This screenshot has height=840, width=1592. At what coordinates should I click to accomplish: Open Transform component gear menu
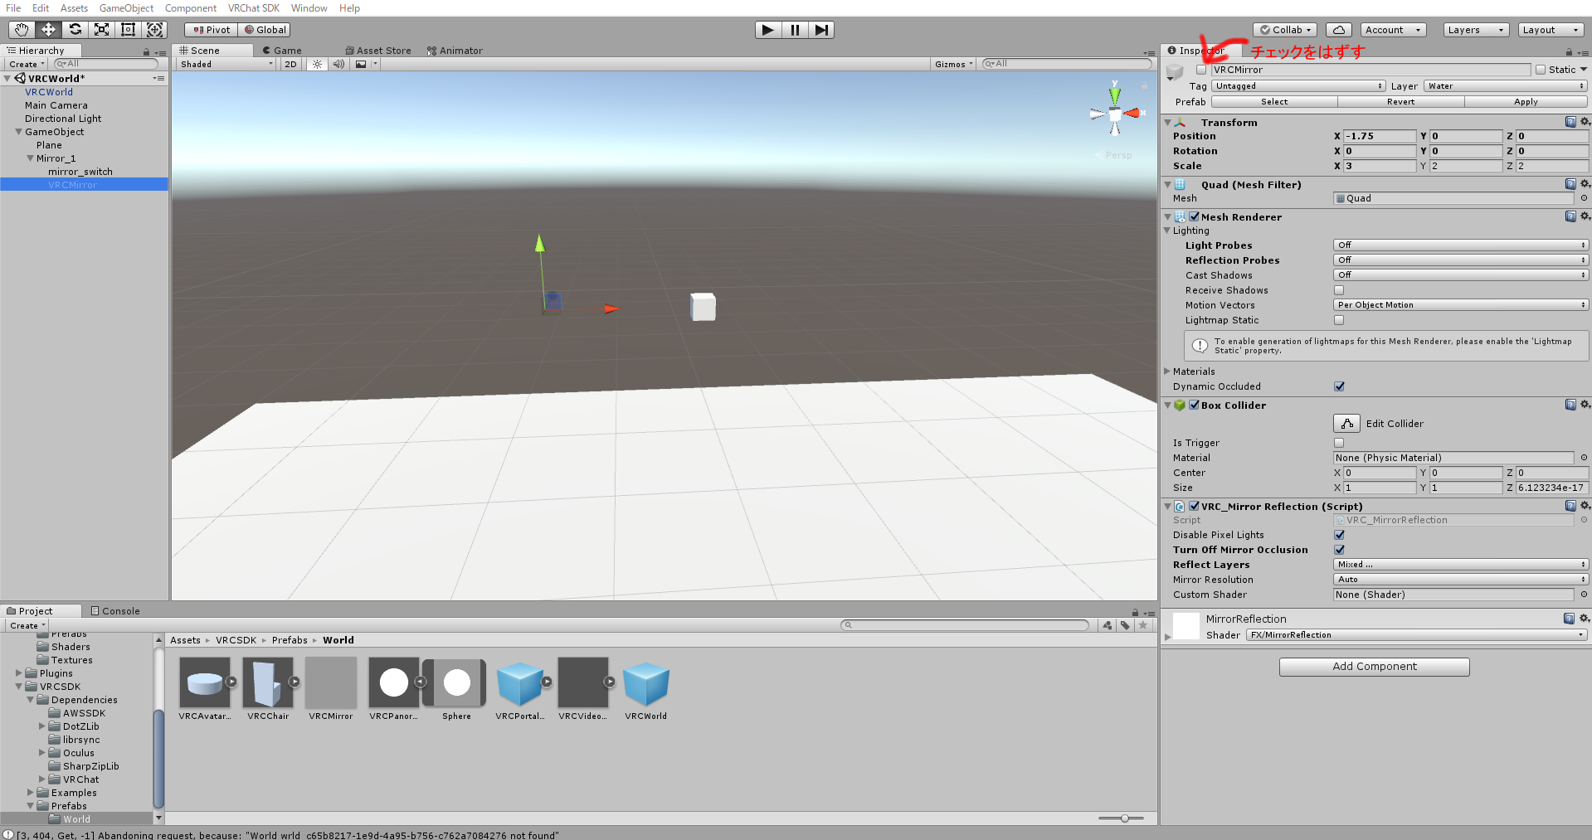pos(1585,122)
